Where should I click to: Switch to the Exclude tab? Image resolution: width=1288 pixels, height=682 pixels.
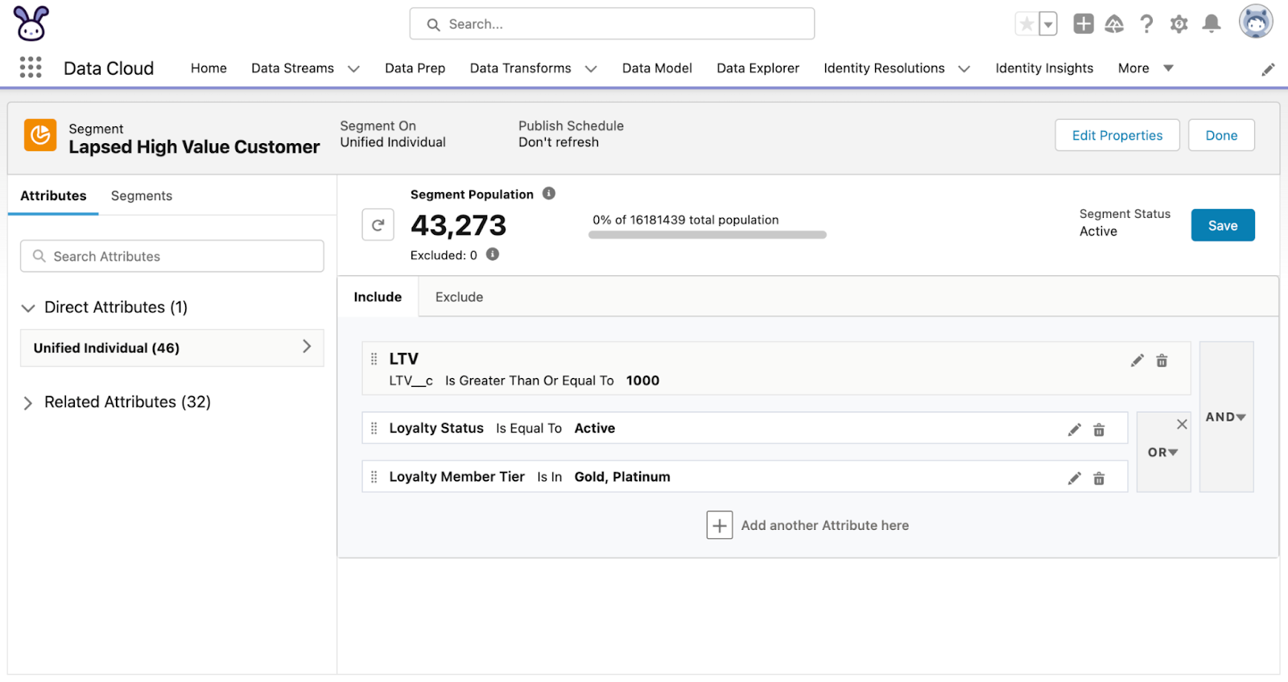[x=459, y=297]
